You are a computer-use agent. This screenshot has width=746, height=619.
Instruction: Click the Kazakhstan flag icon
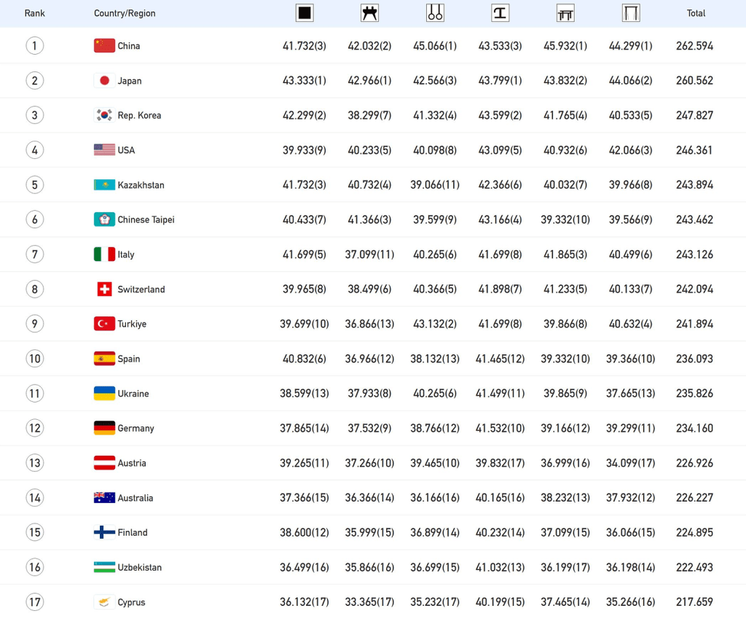104,185
